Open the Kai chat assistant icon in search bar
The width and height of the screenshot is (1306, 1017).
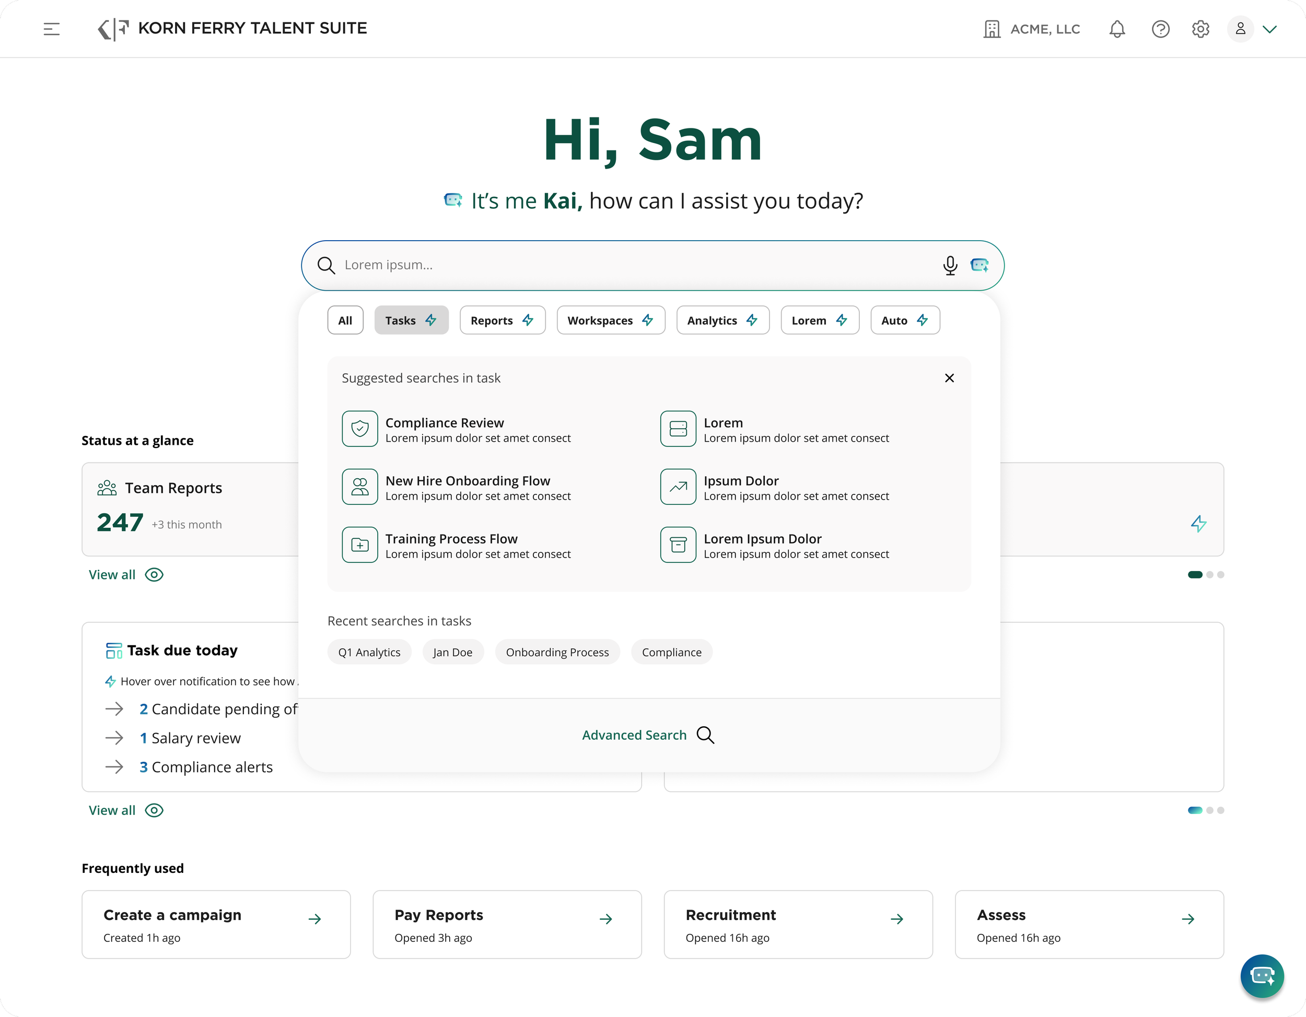coord(979,265)
